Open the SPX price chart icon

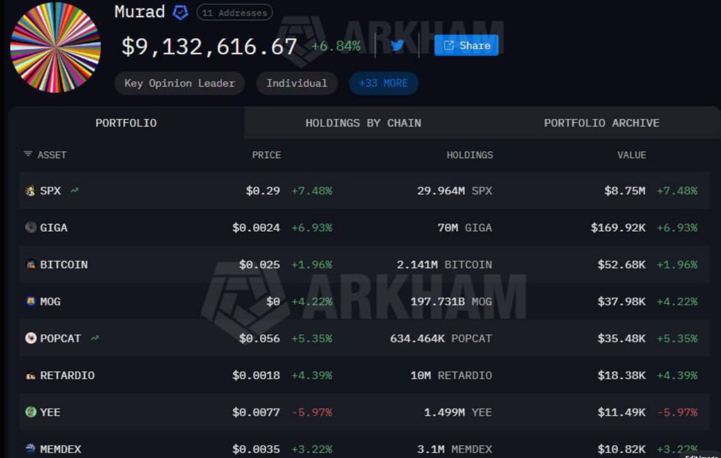[74, 191]
